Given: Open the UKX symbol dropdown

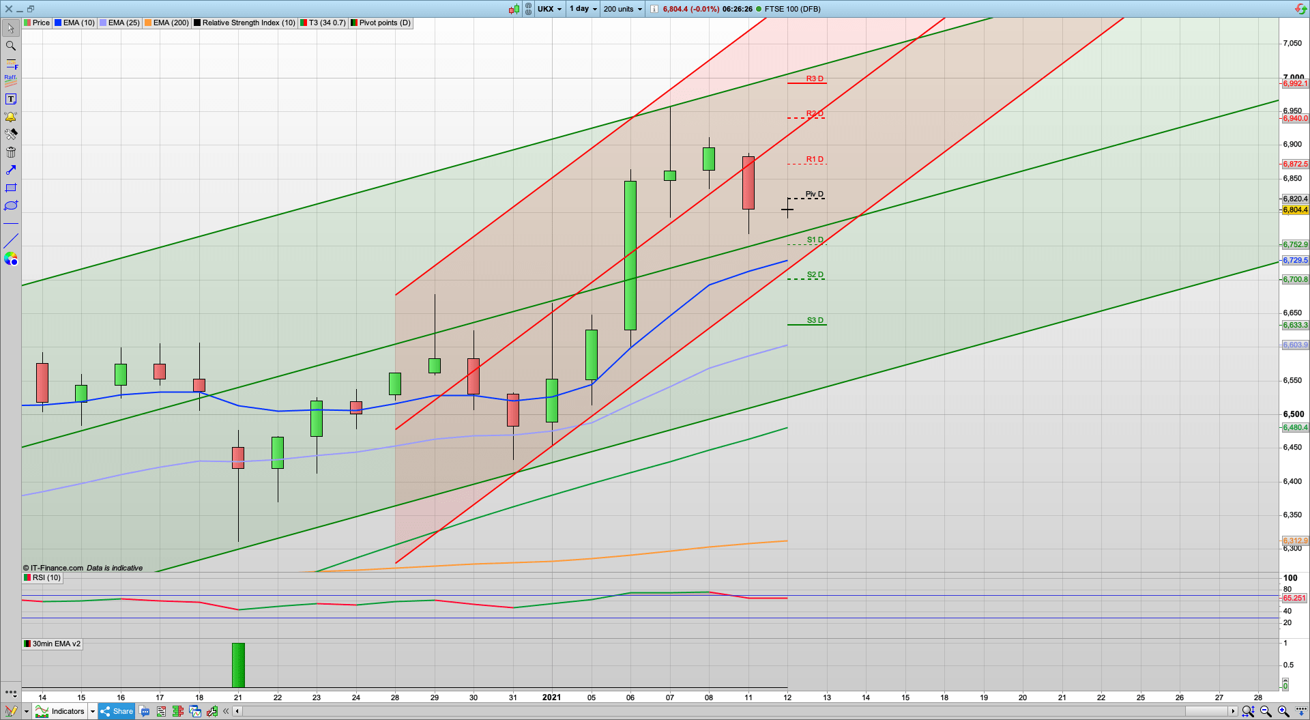Looking at the screenshot, I should coord(550,9).
